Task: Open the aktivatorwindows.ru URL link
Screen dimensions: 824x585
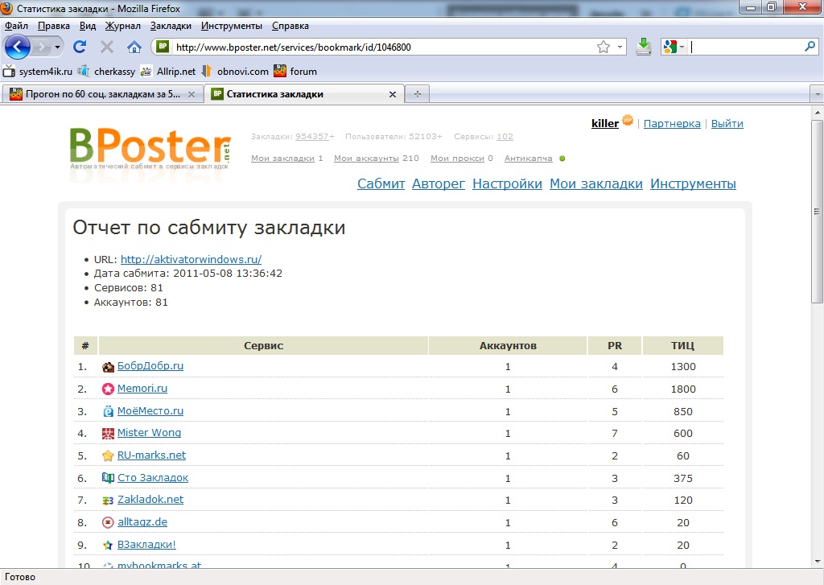Action: click(x=191, y=260)
